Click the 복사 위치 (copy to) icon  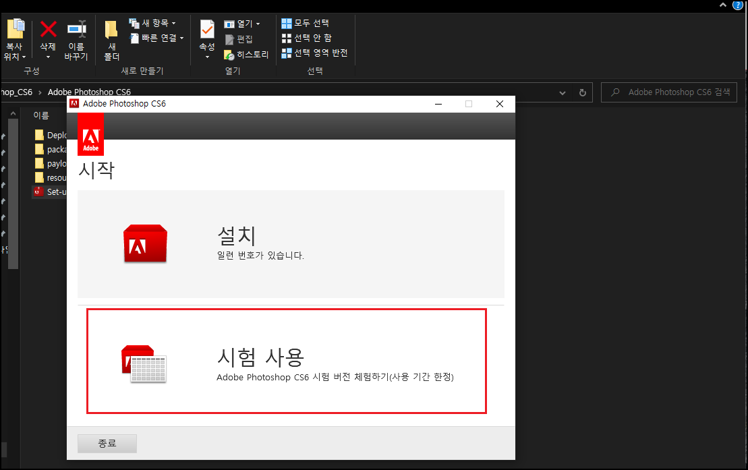pos(15,28)
